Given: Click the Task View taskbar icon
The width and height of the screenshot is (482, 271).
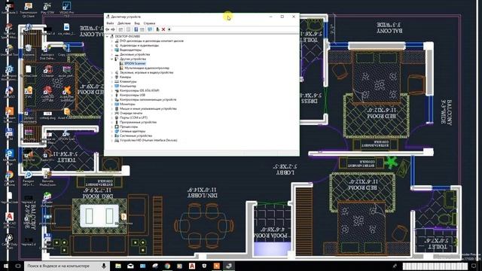Looking at the screenshot, I should pos(18,266).
